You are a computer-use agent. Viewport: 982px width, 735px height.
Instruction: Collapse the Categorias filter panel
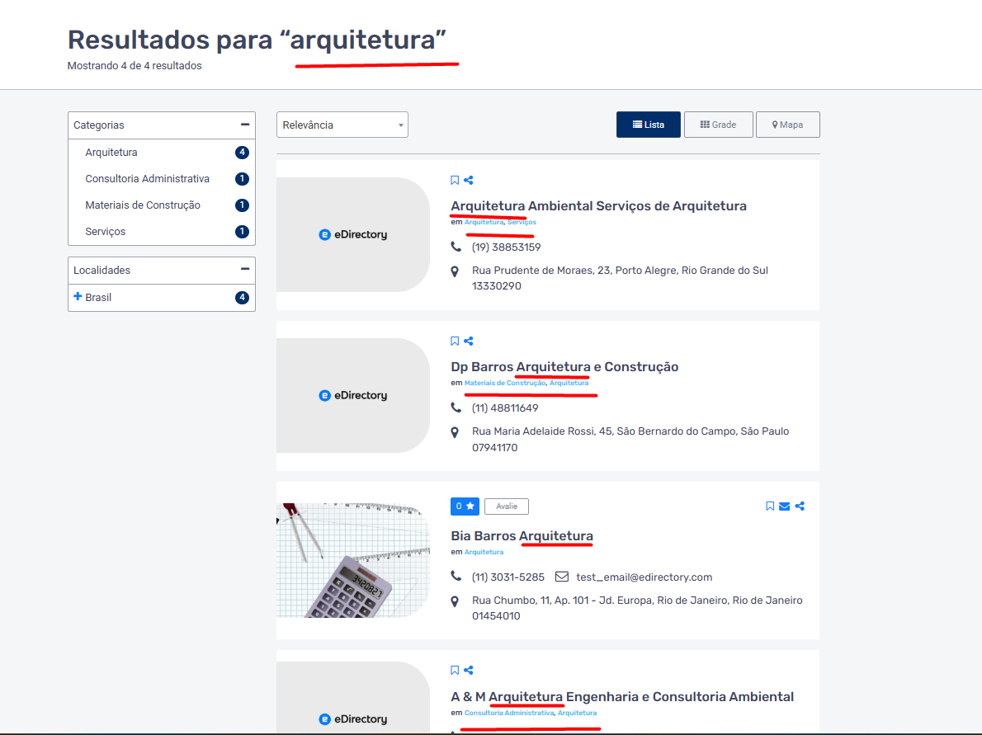245,125
